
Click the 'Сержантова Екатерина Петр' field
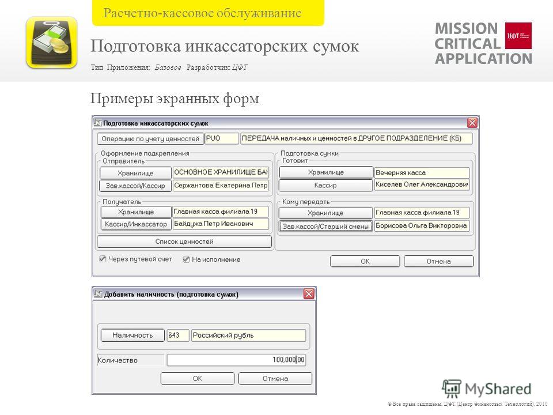click(221, 185)
